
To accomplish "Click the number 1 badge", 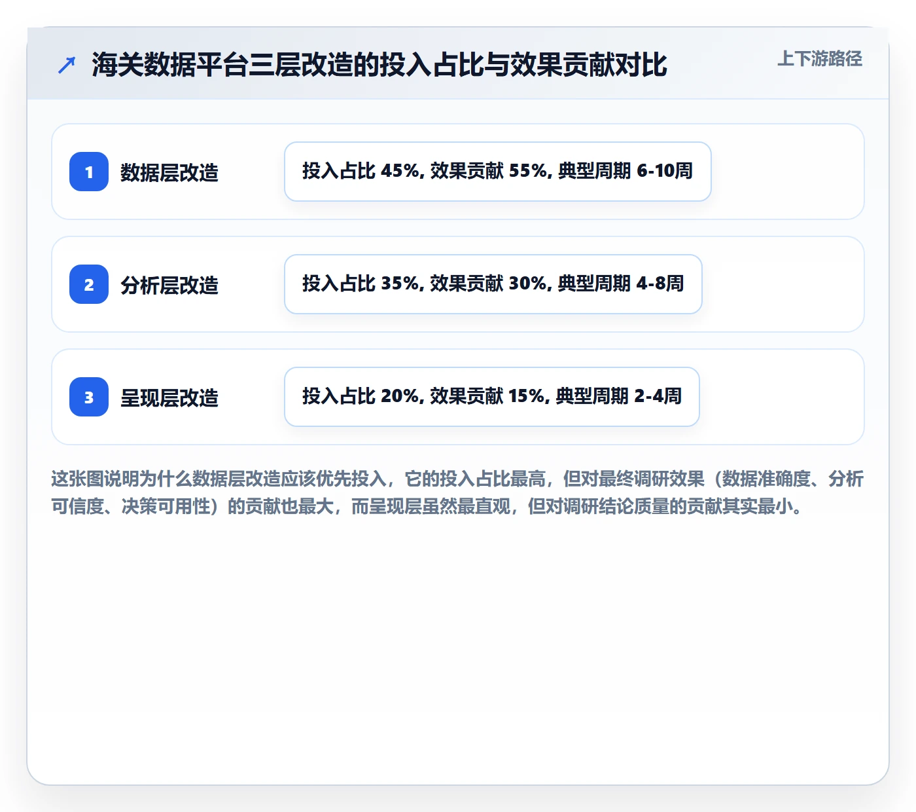I will [89, 172].
